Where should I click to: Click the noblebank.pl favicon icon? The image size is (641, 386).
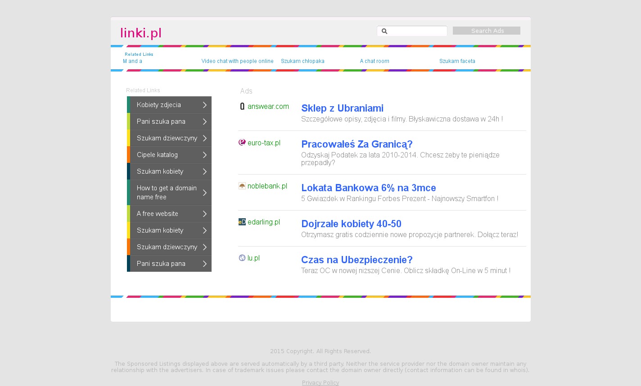coord(242,186)
